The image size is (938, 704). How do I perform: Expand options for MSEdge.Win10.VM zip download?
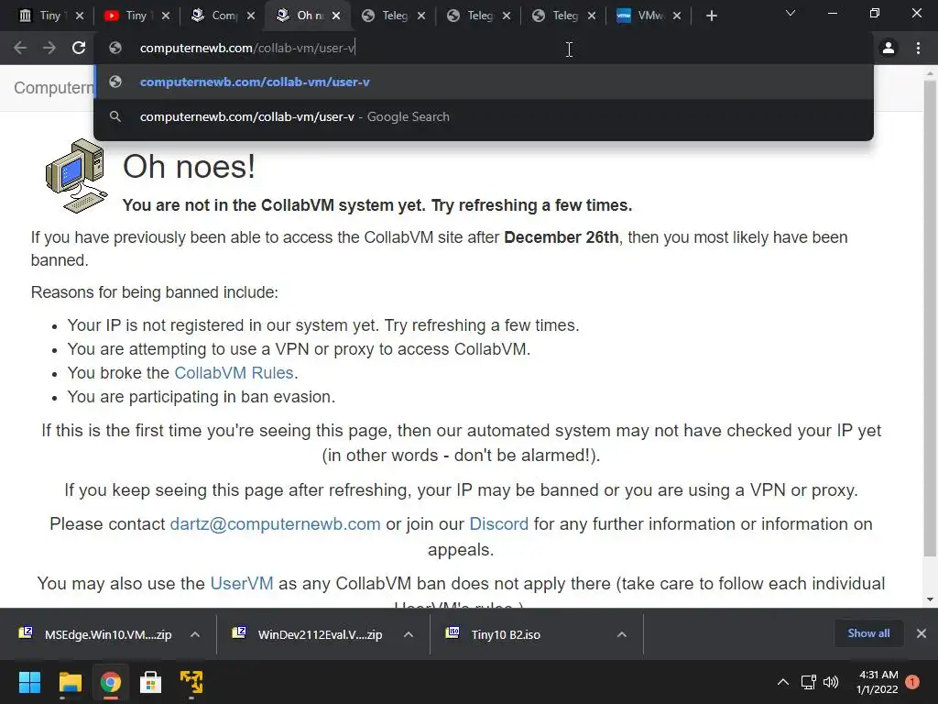click(x=195, y=634)
